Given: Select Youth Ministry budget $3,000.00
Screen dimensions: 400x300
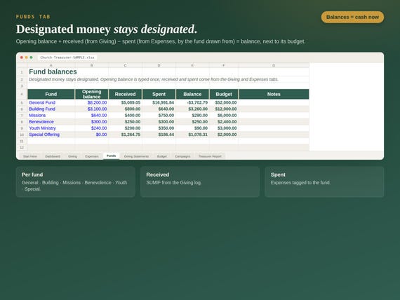Looking at the screenshot, I should coord(224,128).
